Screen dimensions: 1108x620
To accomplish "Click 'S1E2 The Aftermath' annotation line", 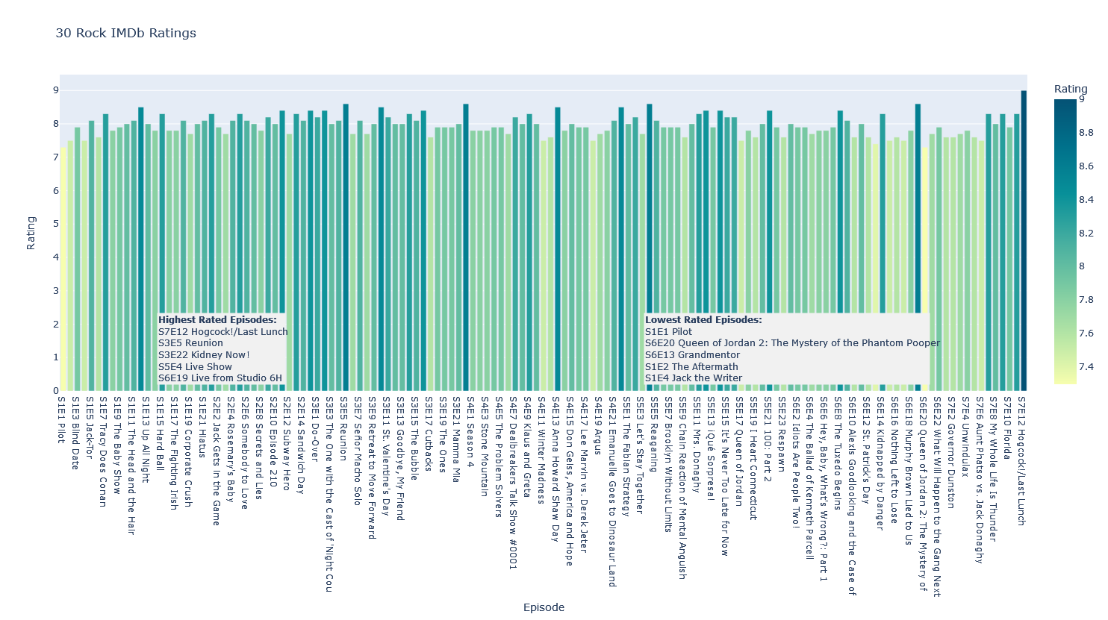I will [691, 367].
